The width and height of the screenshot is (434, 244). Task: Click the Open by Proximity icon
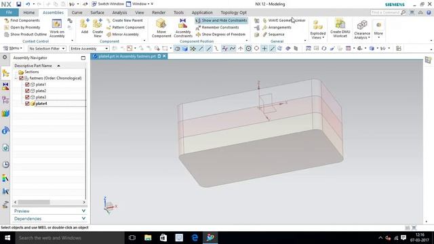coord(7,27)
